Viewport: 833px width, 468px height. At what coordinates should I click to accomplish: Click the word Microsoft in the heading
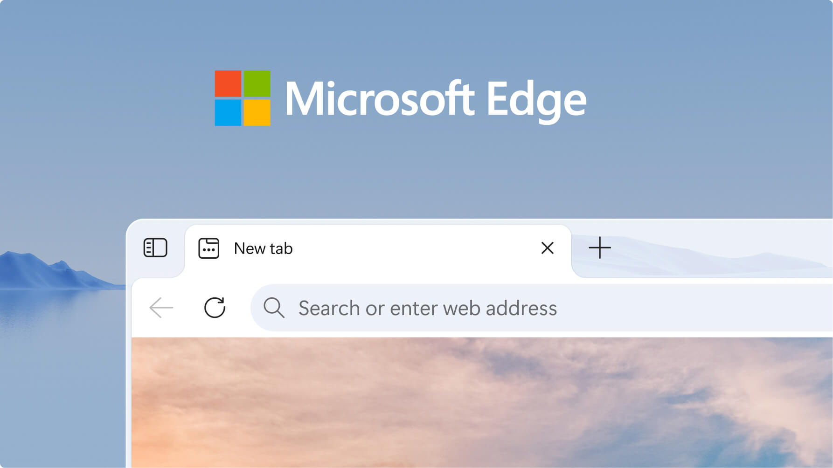pos(379,98)
